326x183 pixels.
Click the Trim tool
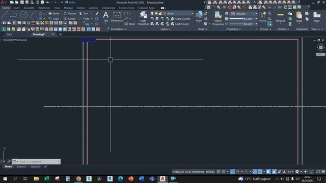pyautogui.click(x=84, y=14)
